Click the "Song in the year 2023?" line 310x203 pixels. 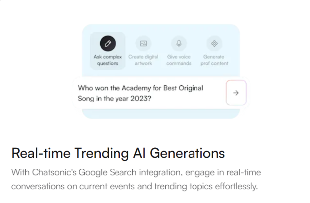(x=115, y=98)
